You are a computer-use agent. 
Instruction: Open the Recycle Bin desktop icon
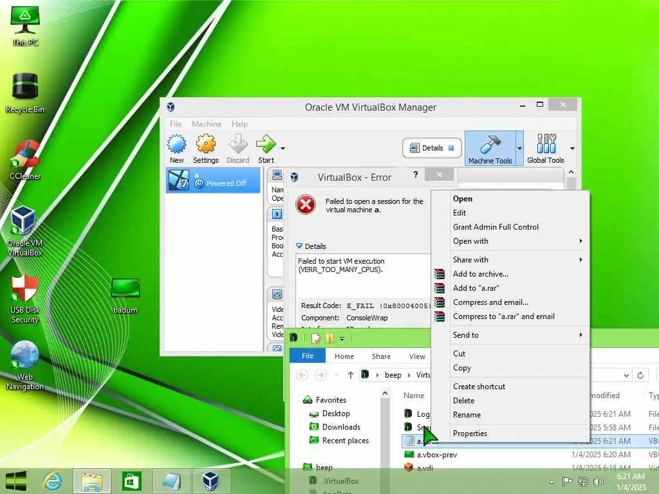(25, 93)
